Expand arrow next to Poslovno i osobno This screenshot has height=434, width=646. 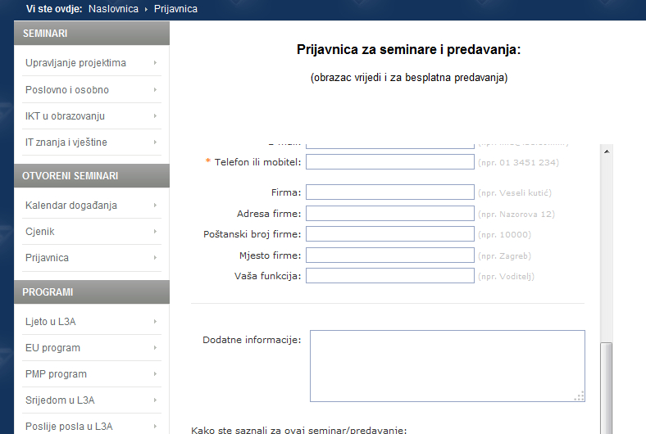coord(155,89)
